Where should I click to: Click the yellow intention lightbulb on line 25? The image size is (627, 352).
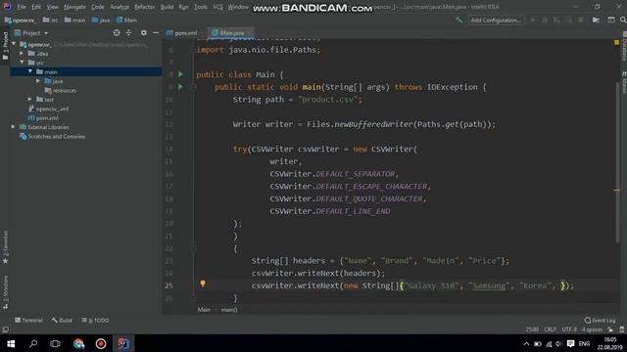point(203,284)
